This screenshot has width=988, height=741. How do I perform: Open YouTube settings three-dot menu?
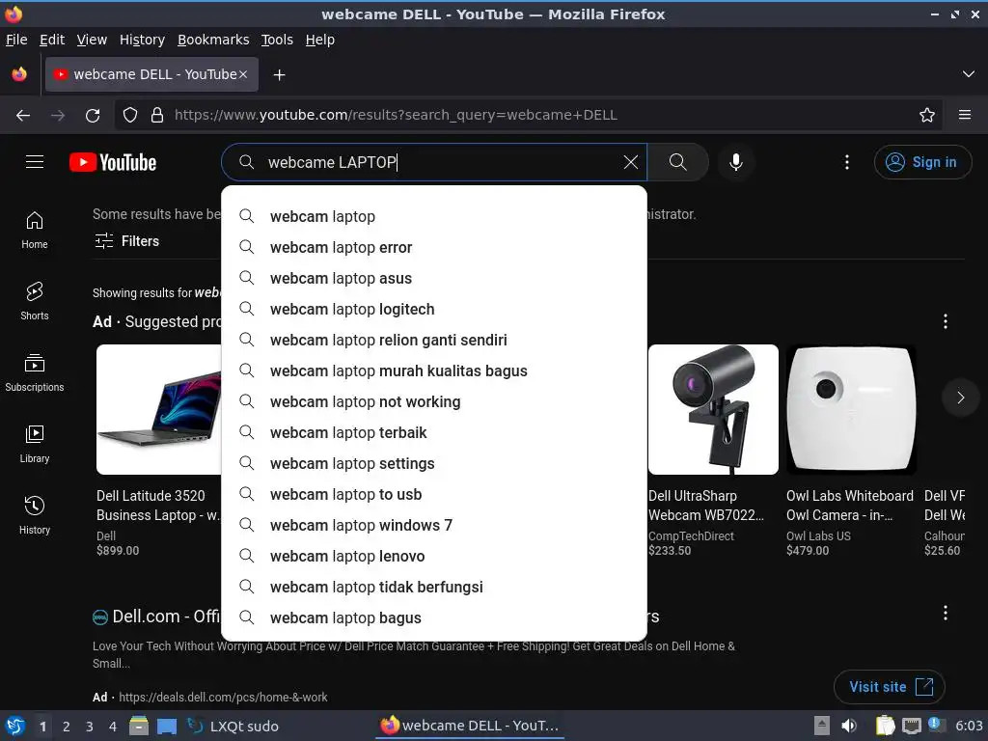847,162
